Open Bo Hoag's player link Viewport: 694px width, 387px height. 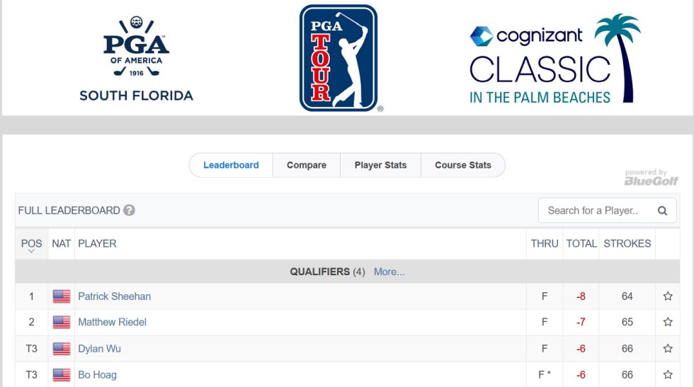98,375
